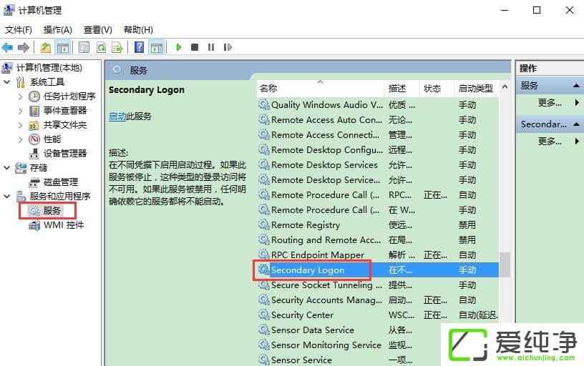Viewport: 584px width, 366px height.
Task: Click the blue Help icon in toolbar
Action: click(140, 48)
